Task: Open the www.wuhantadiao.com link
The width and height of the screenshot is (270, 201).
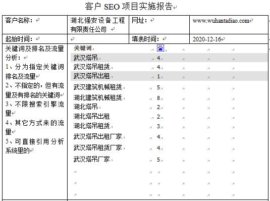Action: tap(221, 21)
